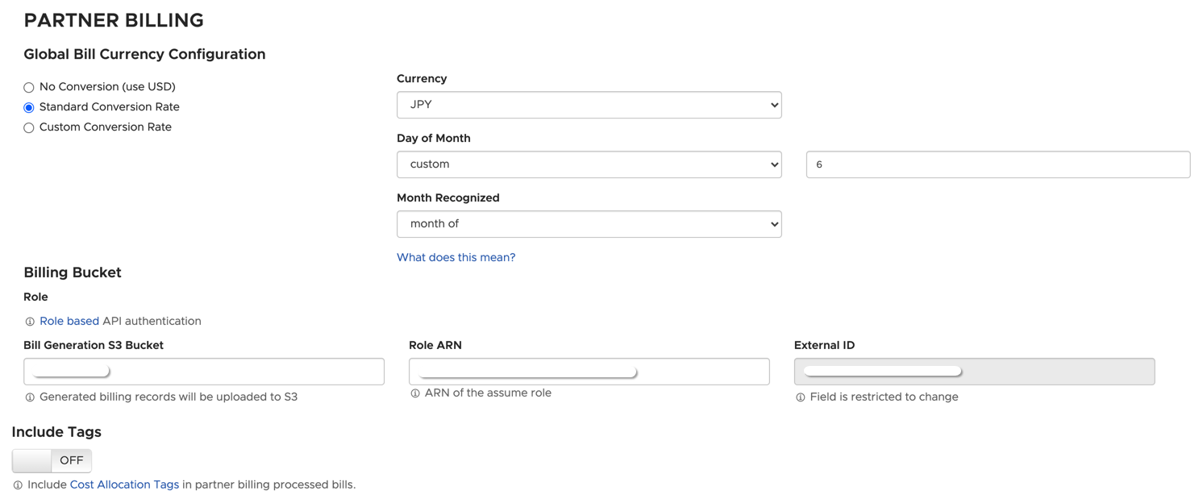
Task: Click the custom day field containing 6
Action: (997, 164)
